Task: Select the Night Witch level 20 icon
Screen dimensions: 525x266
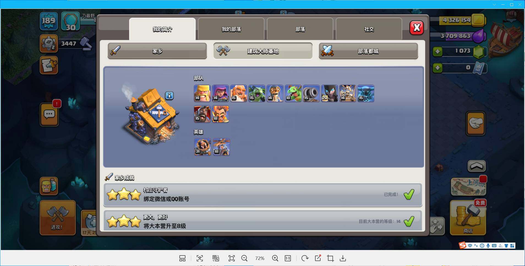Action: point(329,93)
